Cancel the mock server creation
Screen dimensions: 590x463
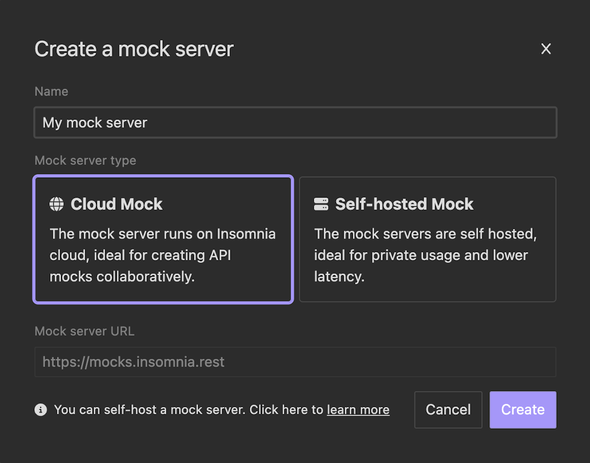tap(448, 410)
